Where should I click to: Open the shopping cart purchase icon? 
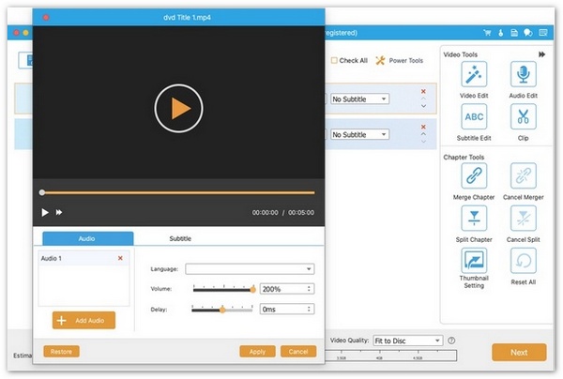tap(487, 33)
